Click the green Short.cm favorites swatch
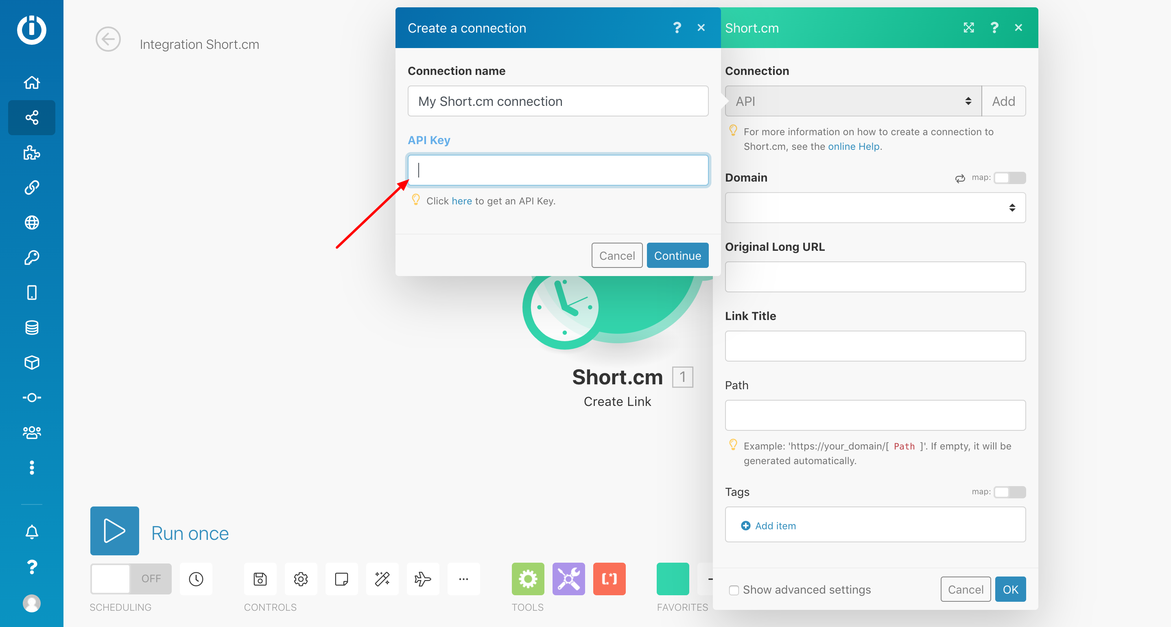The image size is (1171, 627). coord(672,579)
